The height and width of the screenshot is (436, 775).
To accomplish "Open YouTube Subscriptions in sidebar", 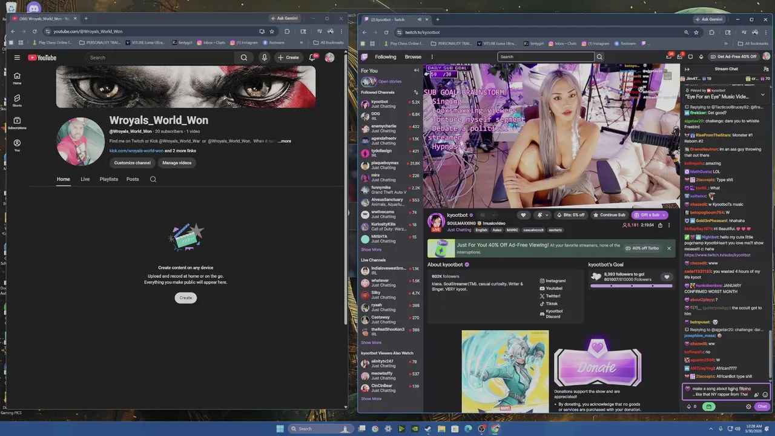I will click(x=17, y=123).
